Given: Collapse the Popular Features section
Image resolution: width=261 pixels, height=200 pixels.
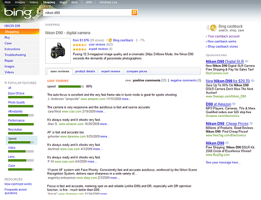Looking at the screenshot, I should click(x=6, y=83).
